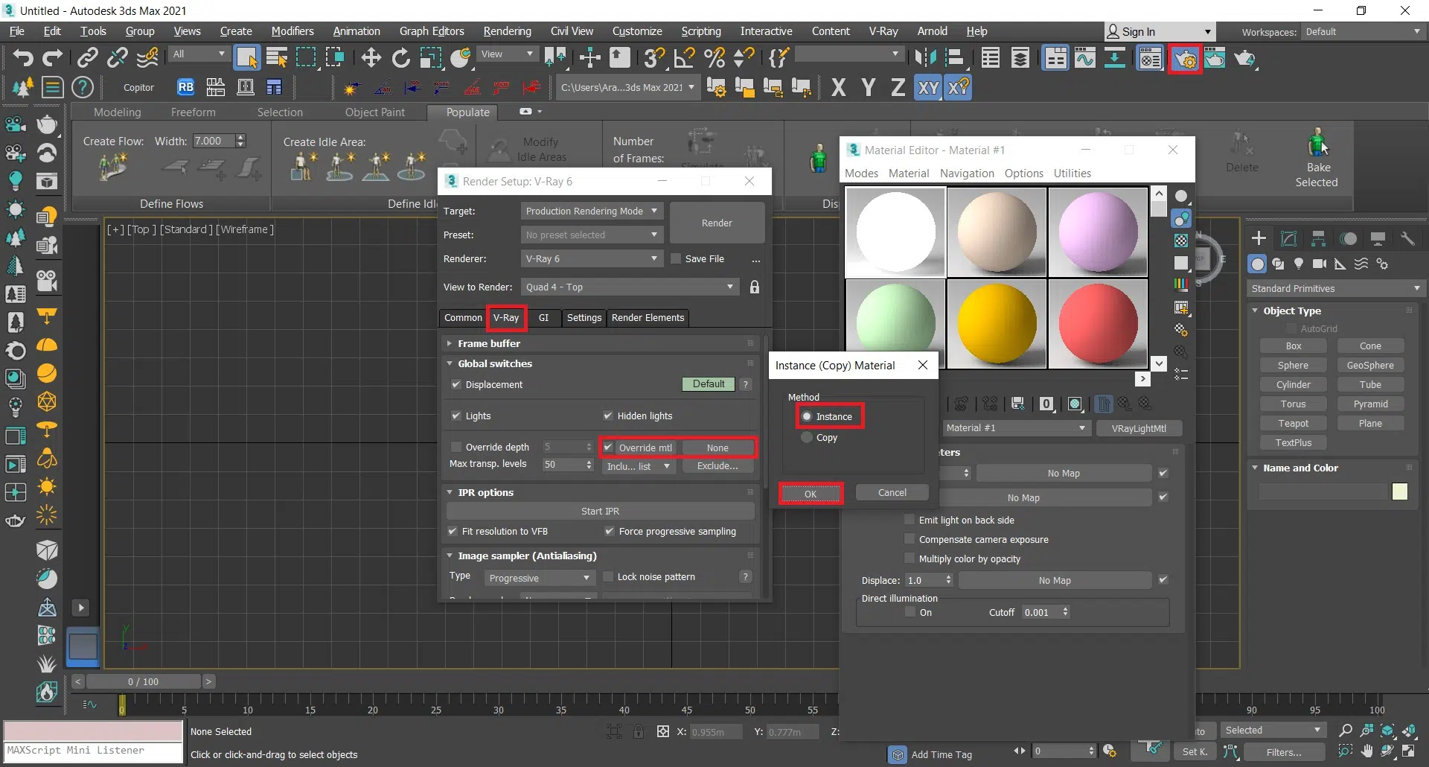Toggle the Angle Snap icon
Image resolution: width=1429 pixels, height=767 pixels.
684,58
